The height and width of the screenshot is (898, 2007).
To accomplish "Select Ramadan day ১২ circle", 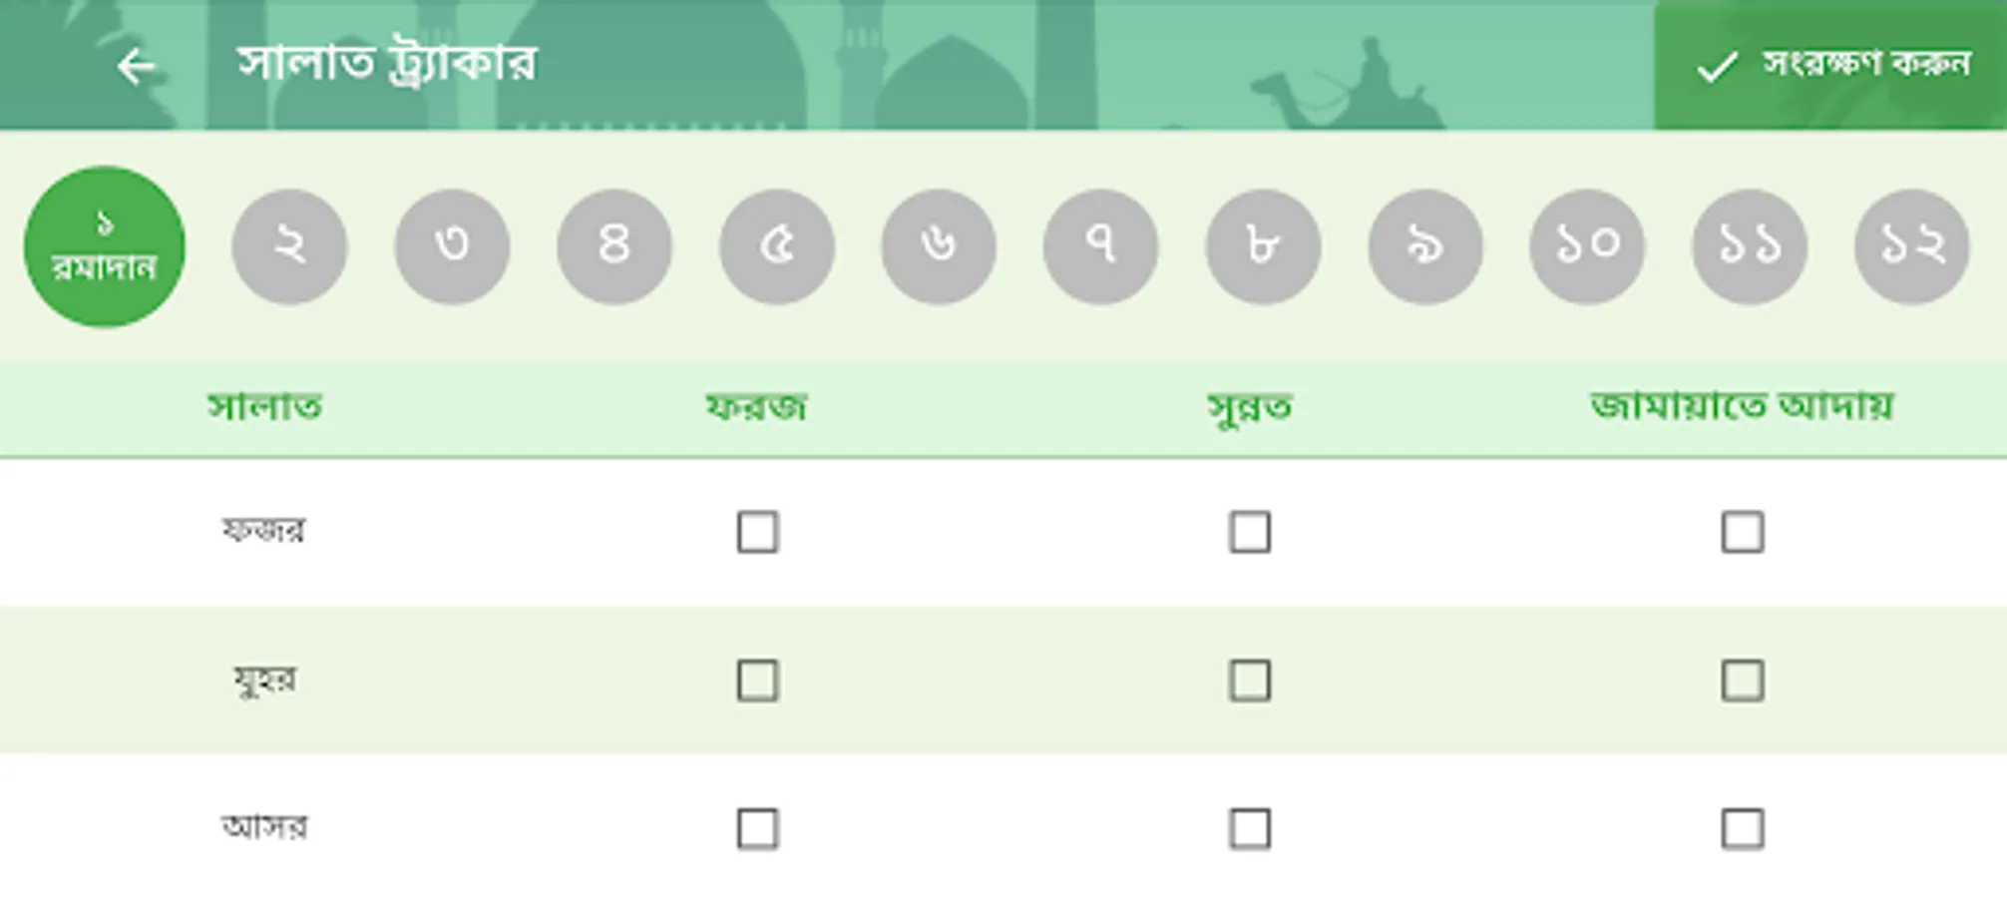I will (1913, 246).
